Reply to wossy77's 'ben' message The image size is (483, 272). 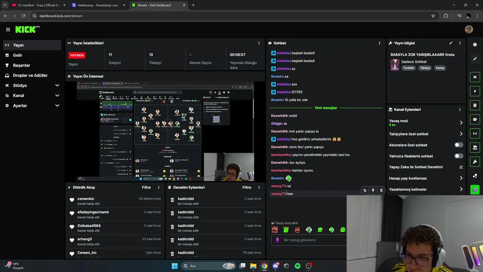click(365, 190)
